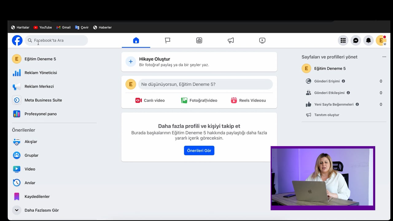Click the Facebook logo
Viewport: 393px width, 221px height.
pyautogui.click(x=17, y=40)
